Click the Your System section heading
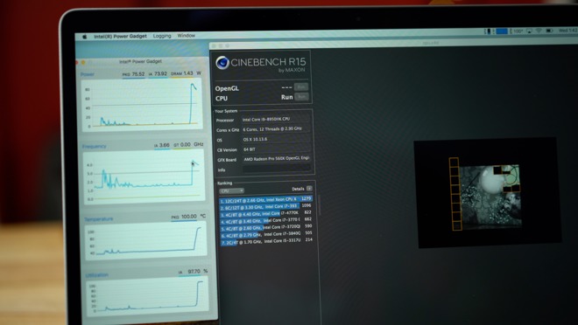The height and width of the screenshot is (325, 578). point(226,111)
